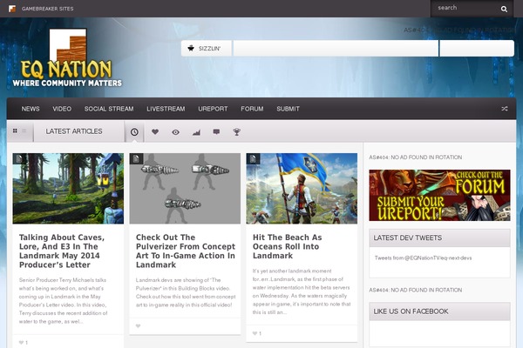The image size is (523, 348).
Task: Sort articles by most commented icon
Action: tap(216, 132)
